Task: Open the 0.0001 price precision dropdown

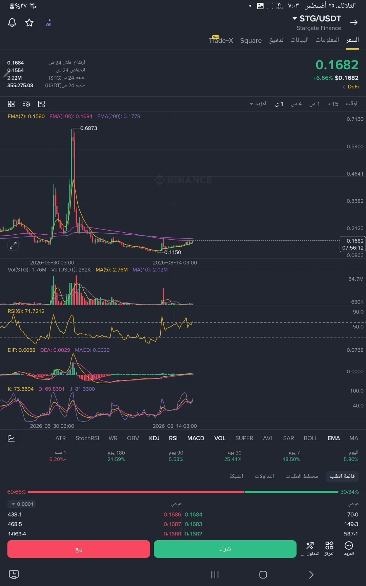Action: coord(22,504)
